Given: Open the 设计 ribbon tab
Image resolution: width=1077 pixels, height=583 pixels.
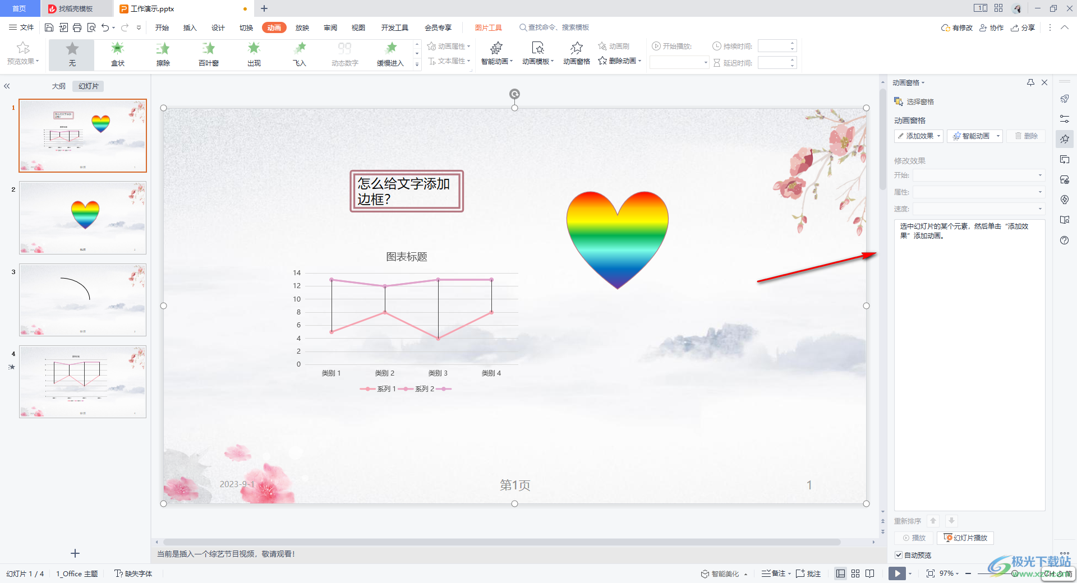Looking at the screenshot, I should [218, 27].
